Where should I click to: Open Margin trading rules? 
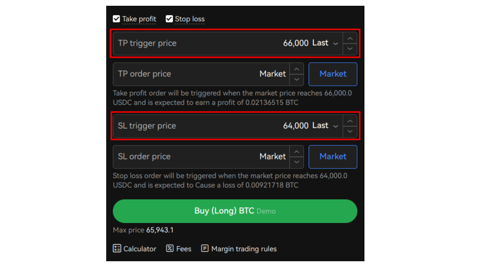coord(238,248)
